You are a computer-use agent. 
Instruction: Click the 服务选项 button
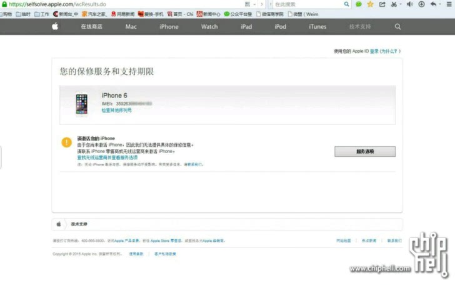pyautogui.click(x=364, y=151)
